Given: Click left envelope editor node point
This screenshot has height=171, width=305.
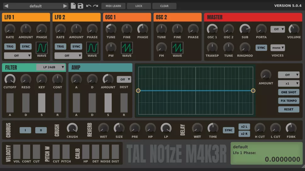Looking at the screenshot, I should (x=138, y=91).
